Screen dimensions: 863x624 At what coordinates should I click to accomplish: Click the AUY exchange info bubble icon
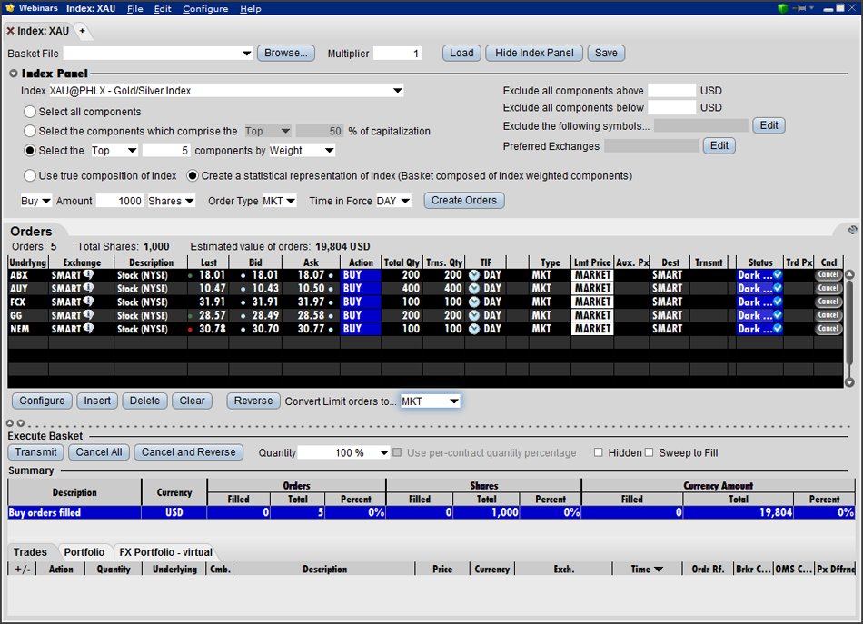(x=88, y=288)
